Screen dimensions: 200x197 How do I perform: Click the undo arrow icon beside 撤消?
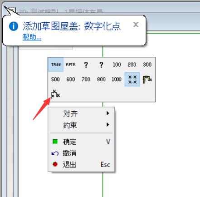pyautogui.click(x=55, y=153)
